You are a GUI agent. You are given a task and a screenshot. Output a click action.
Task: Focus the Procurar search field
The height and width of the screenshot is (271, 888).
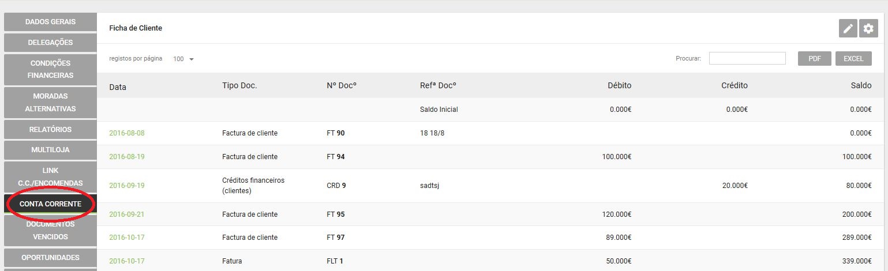747,58
